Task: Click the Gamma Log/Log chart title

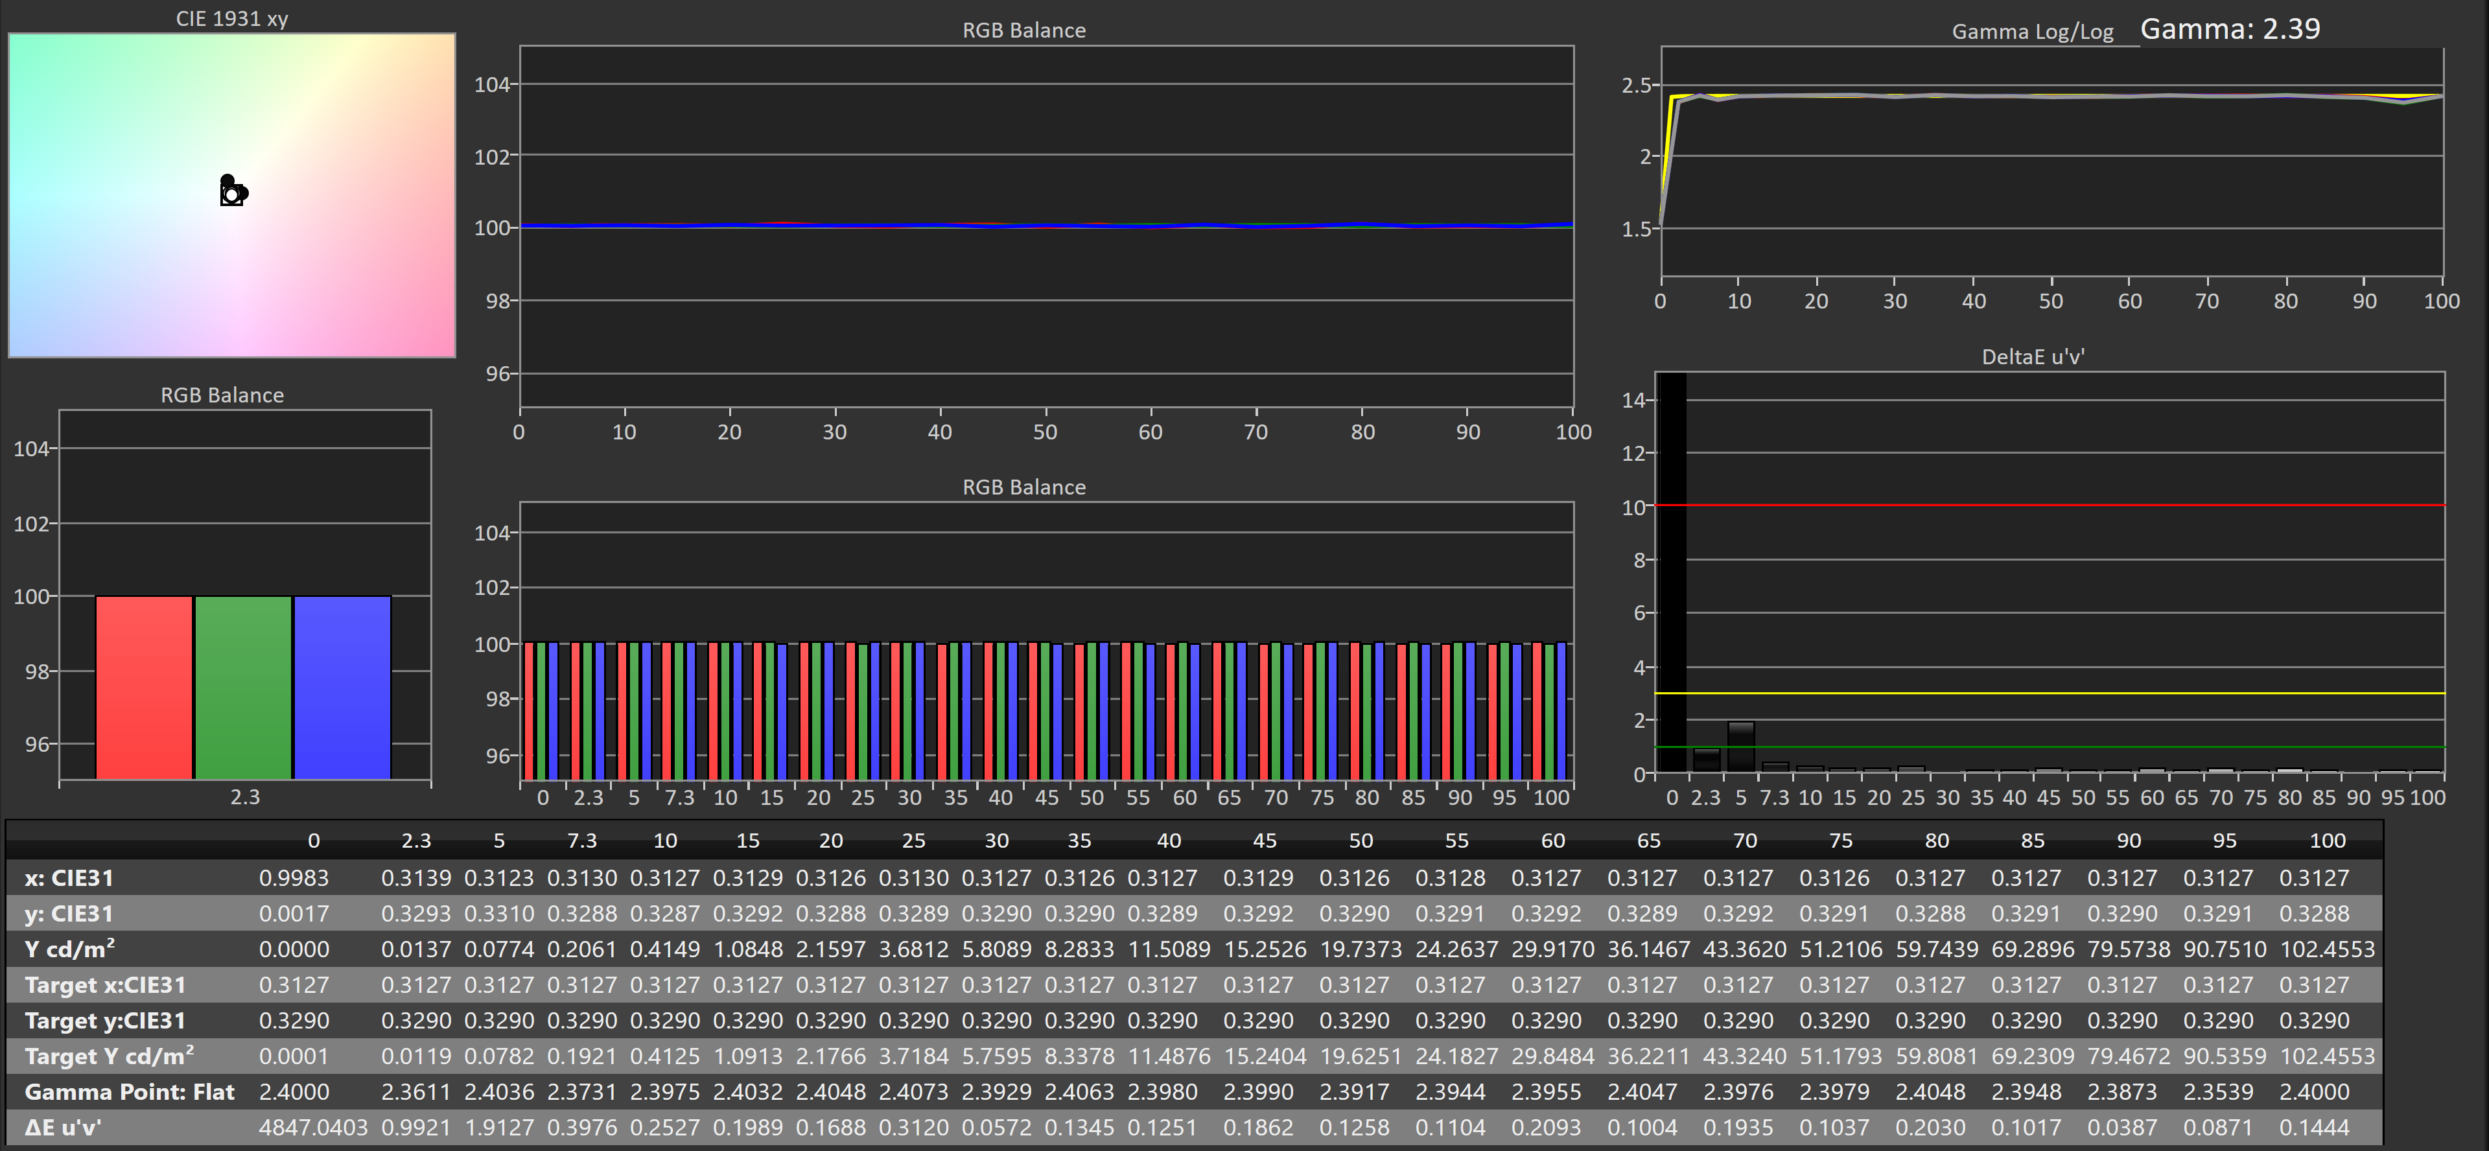Action: [2032, 31]
